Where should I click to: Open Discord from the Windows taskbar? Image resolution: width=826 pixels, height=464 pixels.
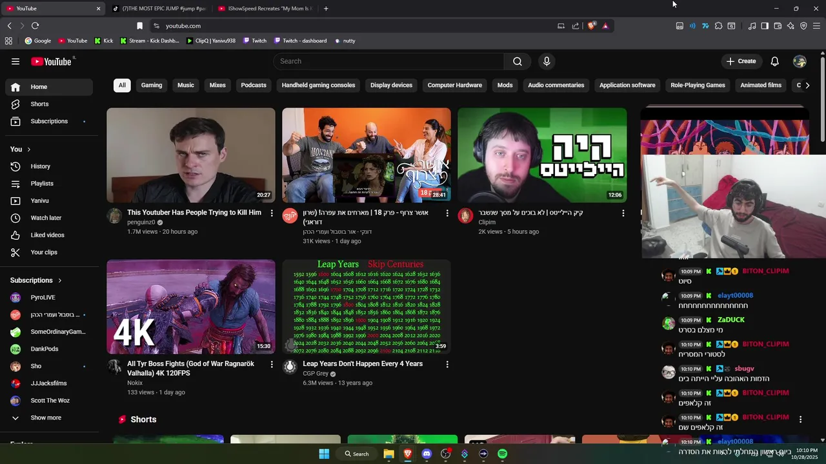pyautogui.click(x=427, y=454)
